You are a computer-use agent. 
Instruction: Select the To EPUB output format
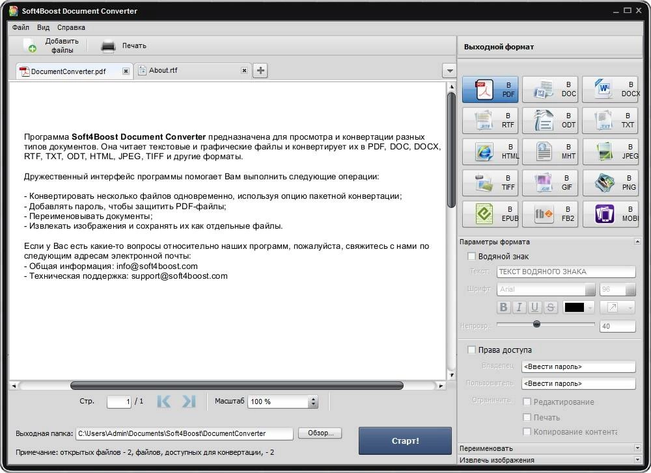pos(490,214)
